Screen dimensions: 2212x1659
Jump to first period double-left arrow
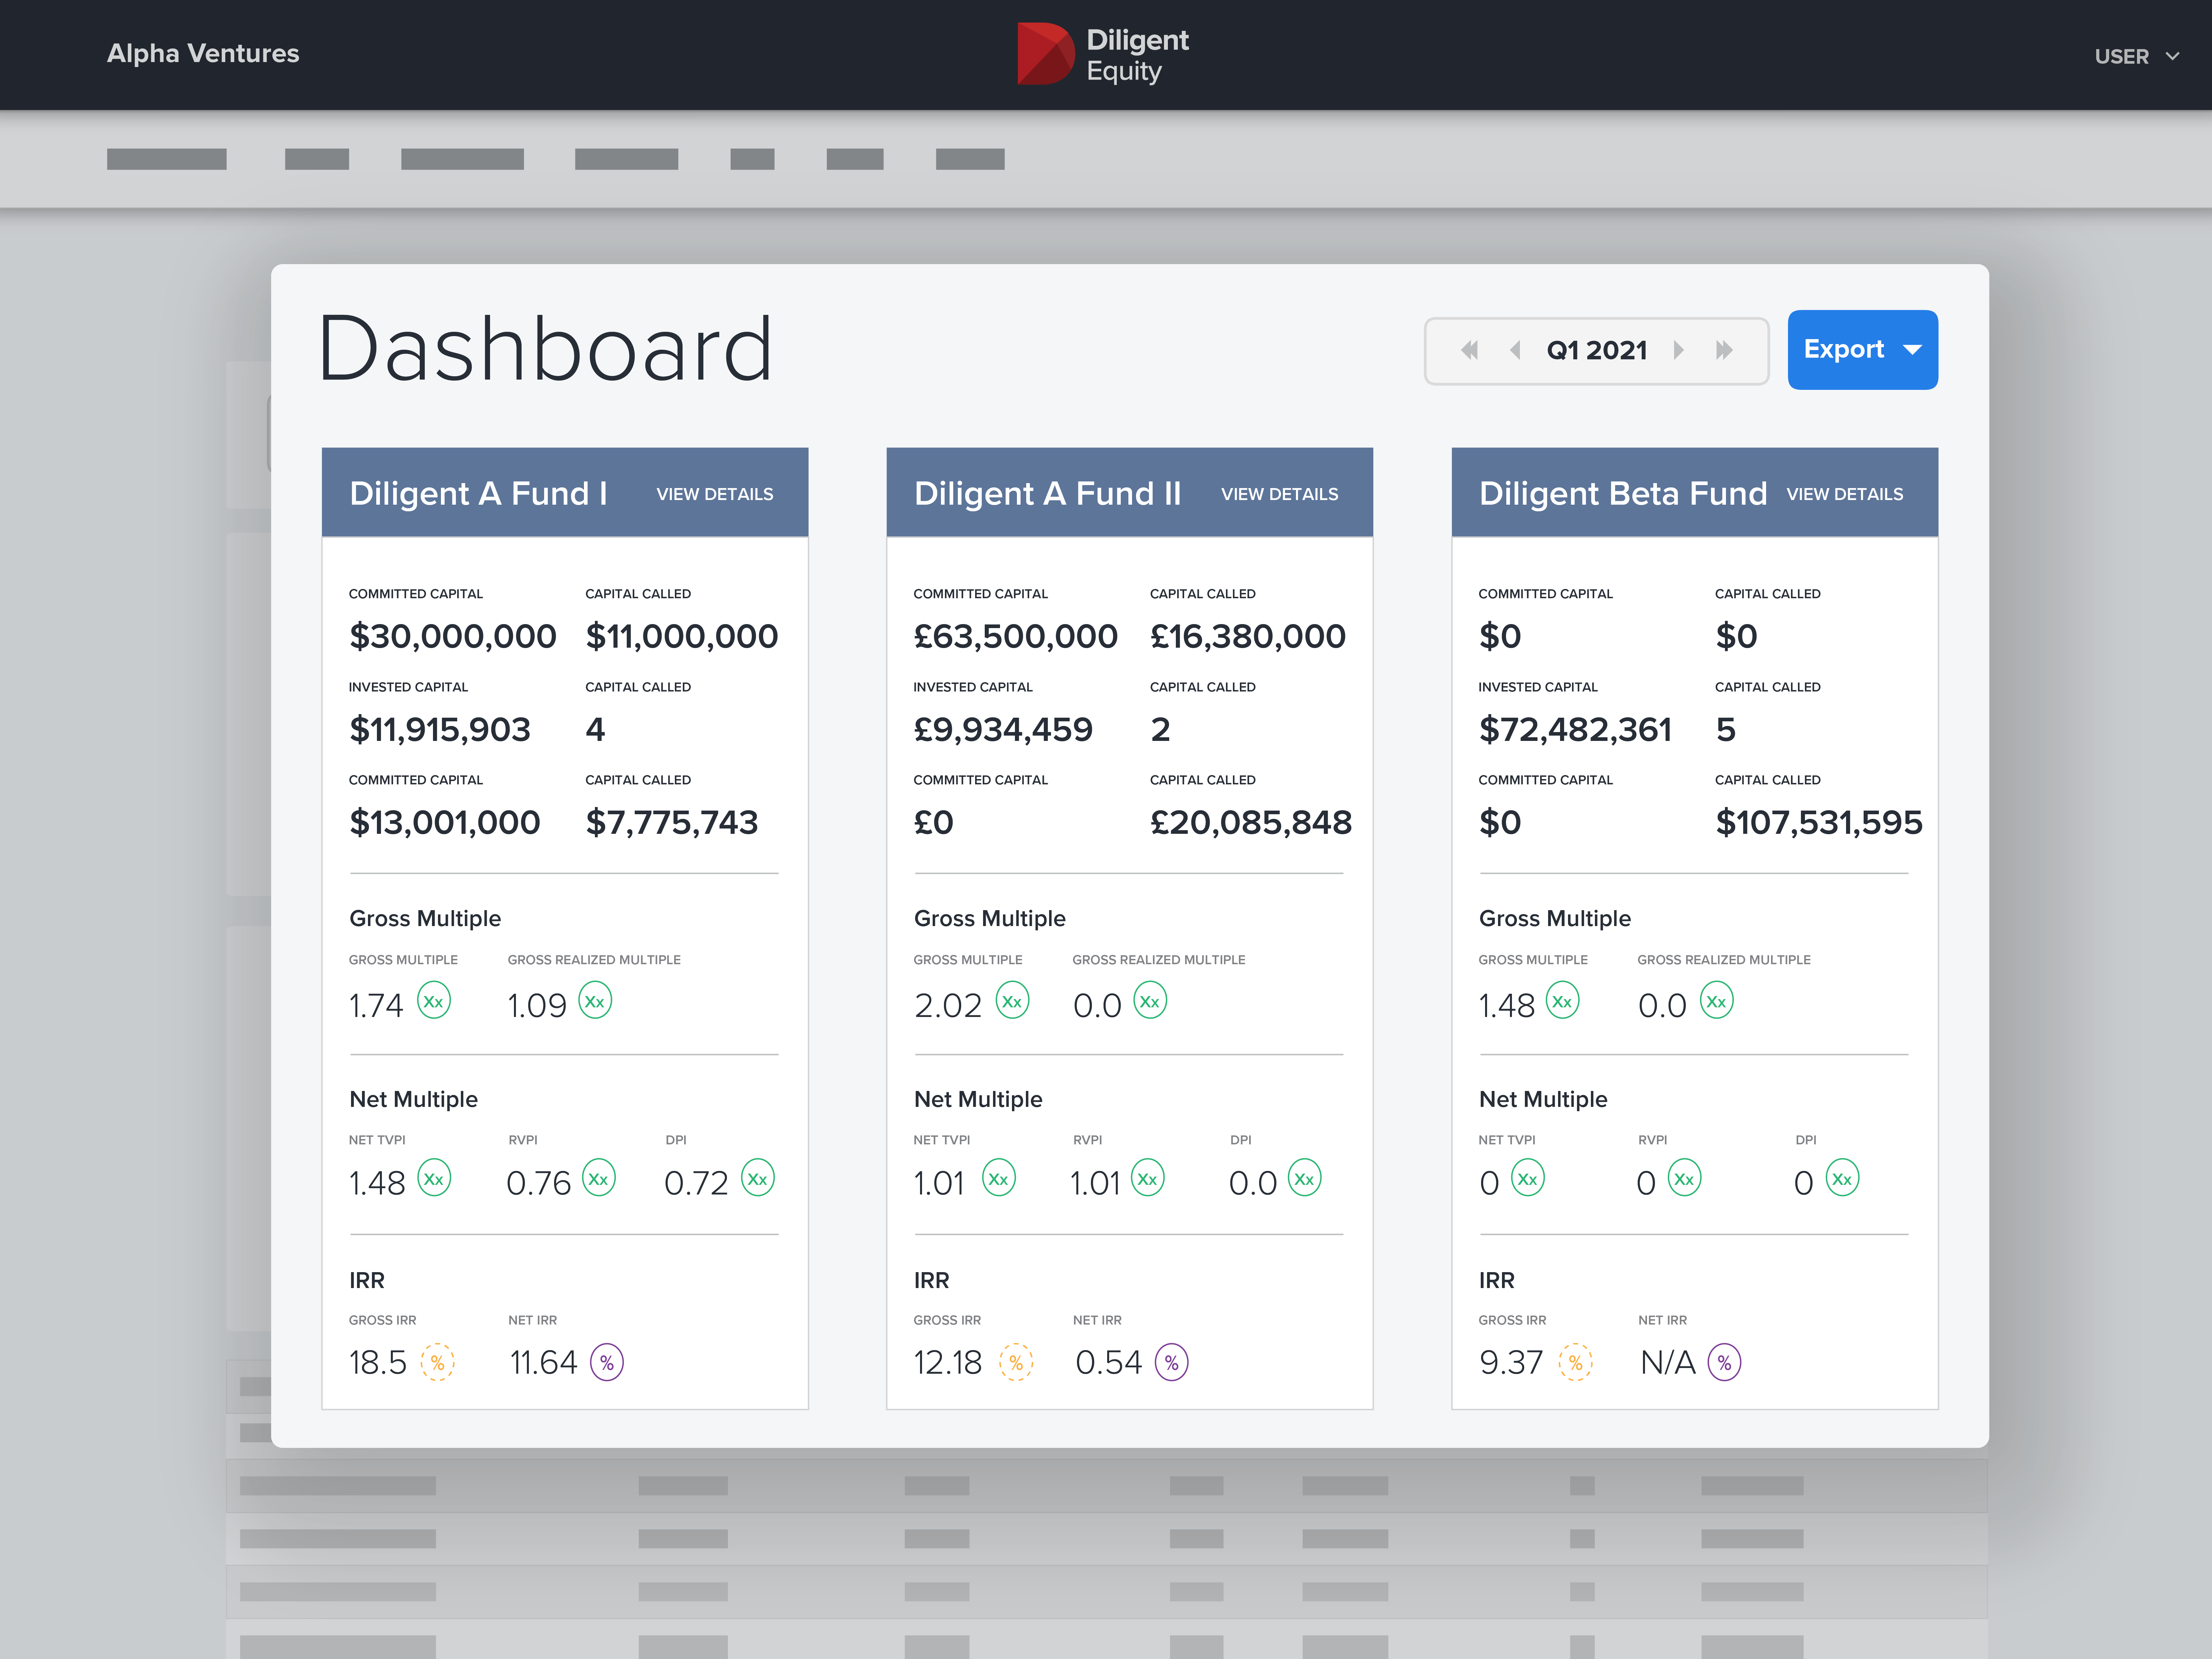[1469, 350]
